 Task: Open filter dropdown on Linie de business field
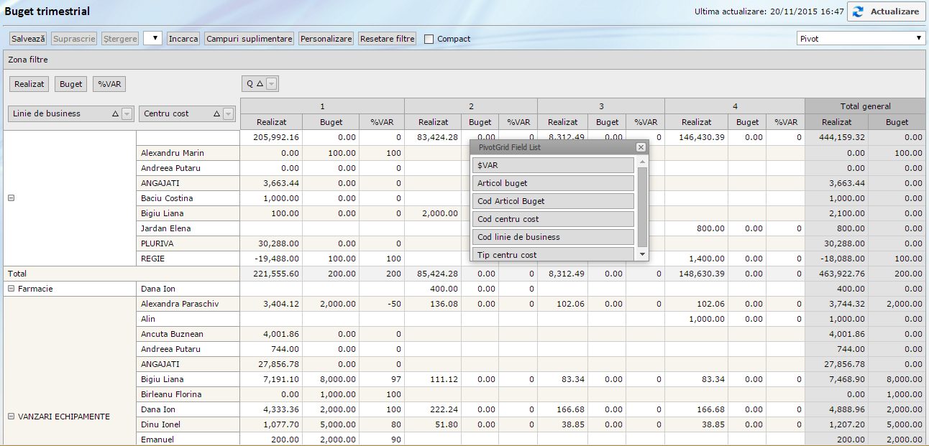click(127, 113)
